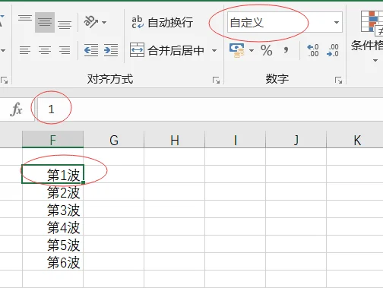Select column G header
Image resolution: width=383 pixels, height=288 pixels.
114,139
